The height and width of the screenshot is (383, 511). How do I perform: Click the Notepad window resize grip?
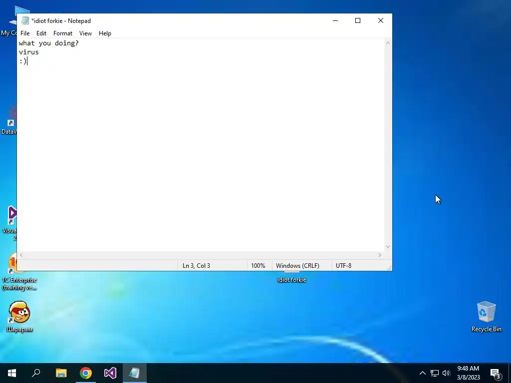point(389,268)
